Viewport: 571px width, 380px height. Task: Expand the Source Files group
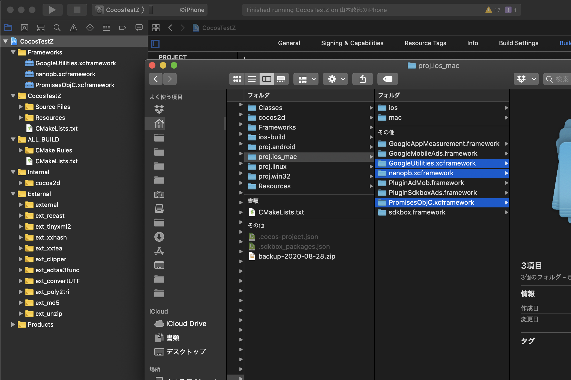20,107
